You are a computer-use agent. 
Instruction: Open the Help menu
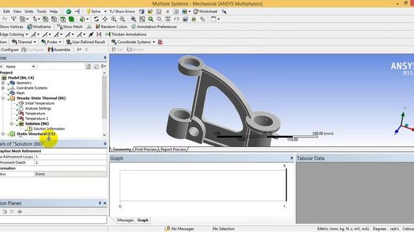(54, 12)
